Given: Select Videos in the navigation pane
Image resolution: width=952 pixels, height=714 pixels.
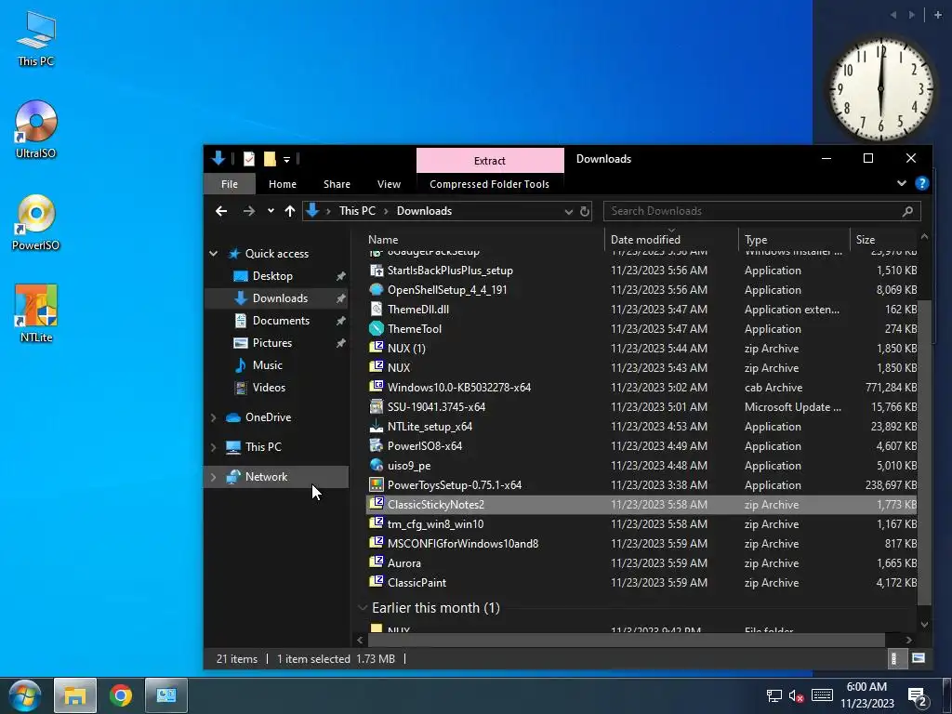Looking at the screenshot, I should point(269,388).
